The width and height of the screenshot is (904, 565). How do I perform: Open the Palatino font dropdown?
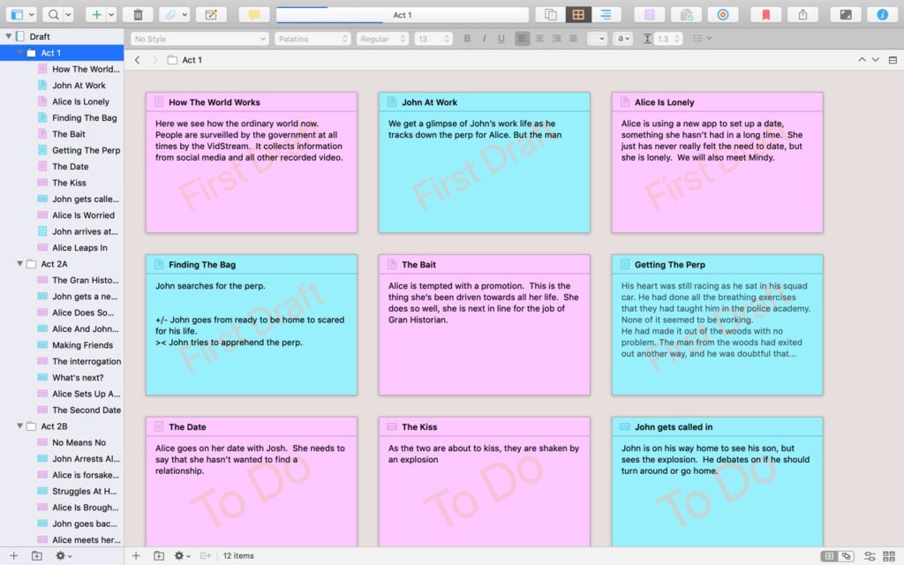313,39
